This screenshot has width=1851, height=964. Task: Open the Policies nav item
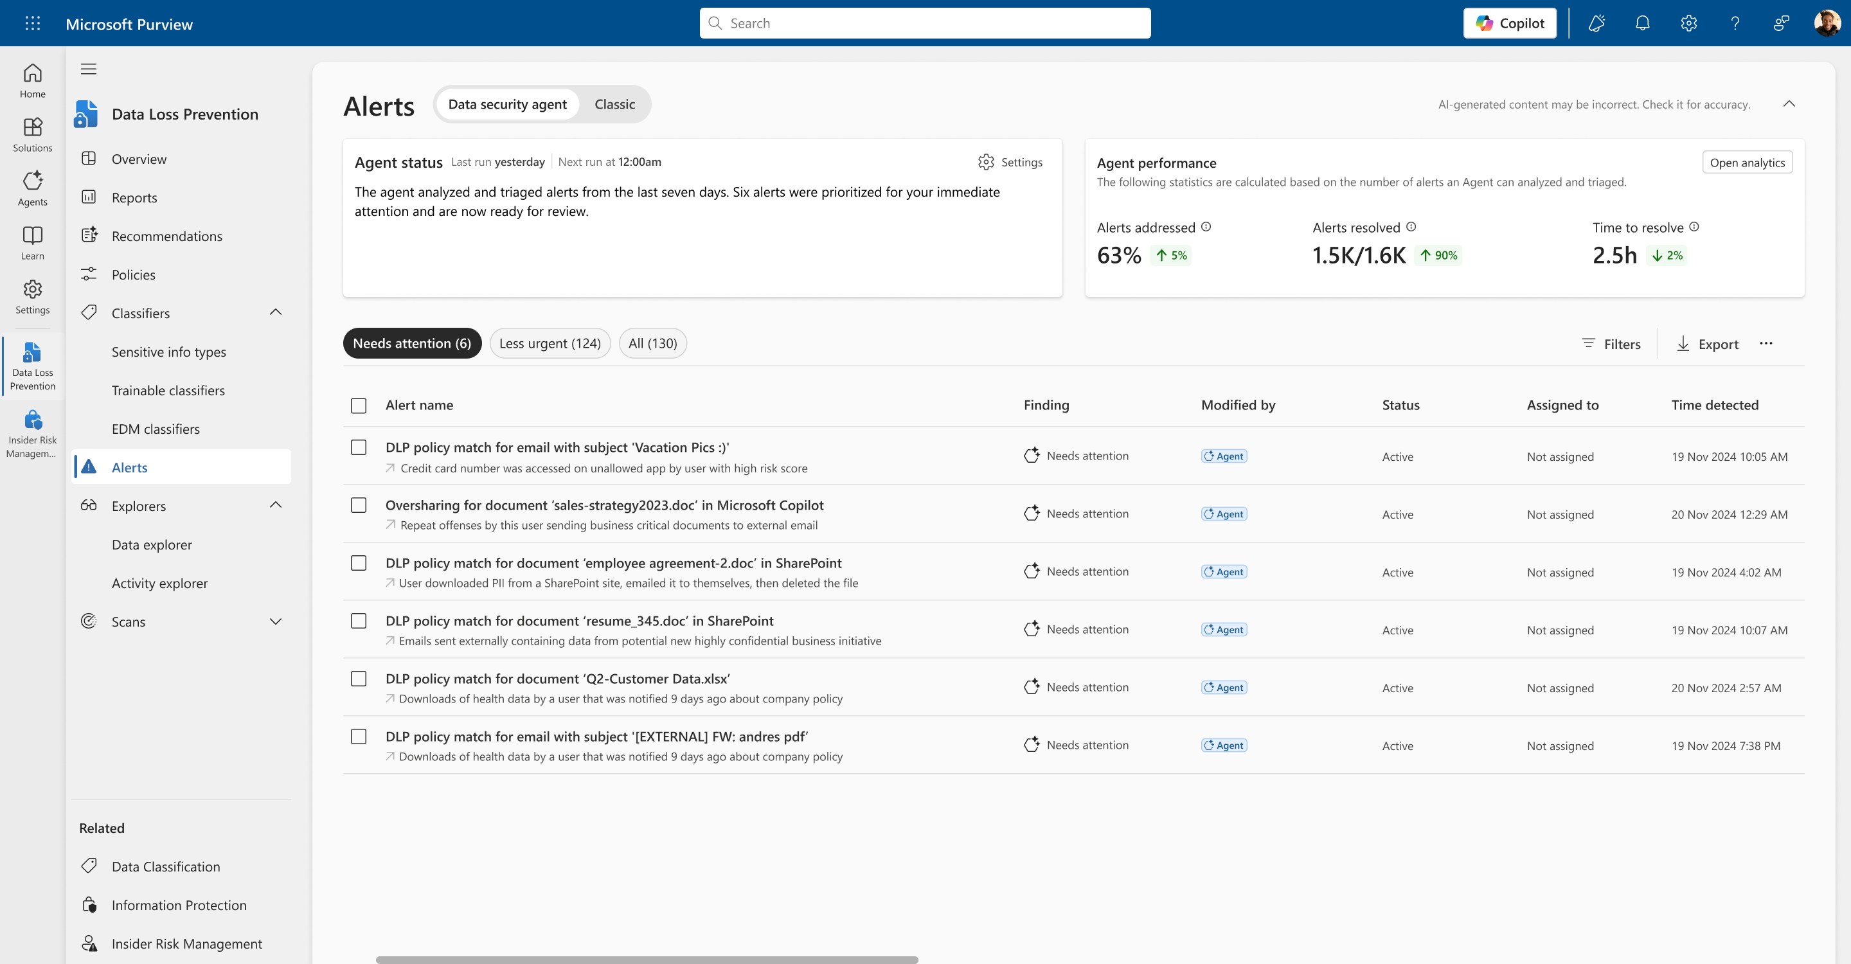(181, 274)
